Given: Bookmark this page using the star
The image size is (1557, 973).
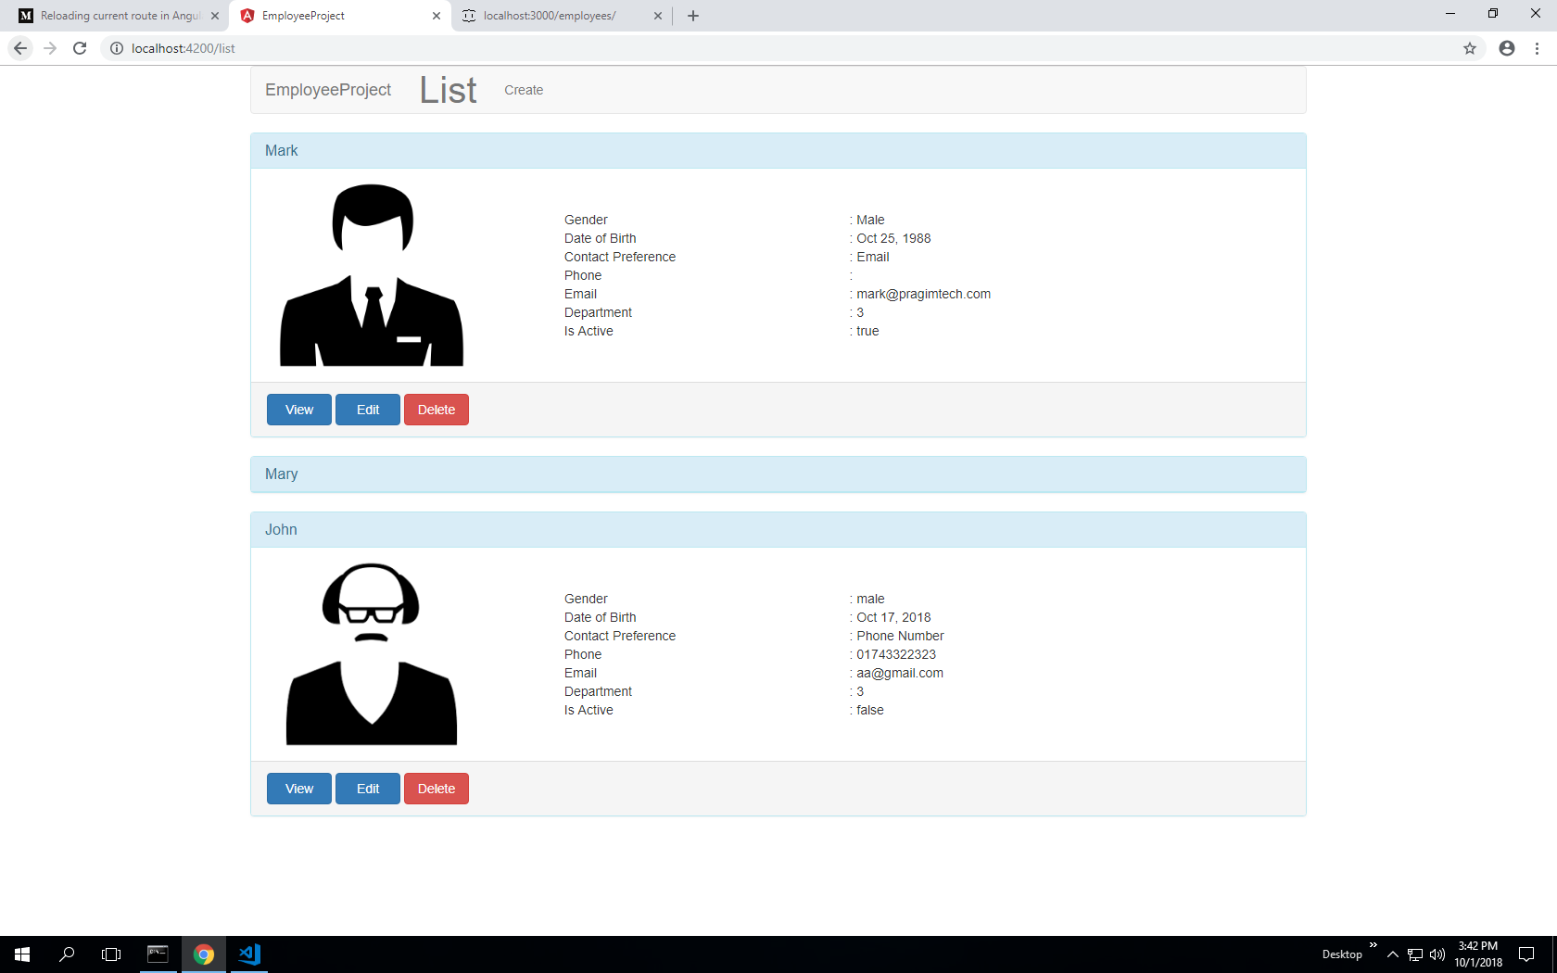Looking at the screenshot, I should click(1469, 48).
